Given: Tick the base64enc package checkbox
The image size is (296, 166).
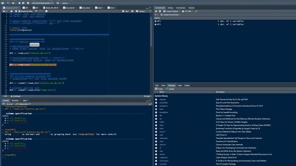Looking at the screenshot, I should (x=156, y=113).
